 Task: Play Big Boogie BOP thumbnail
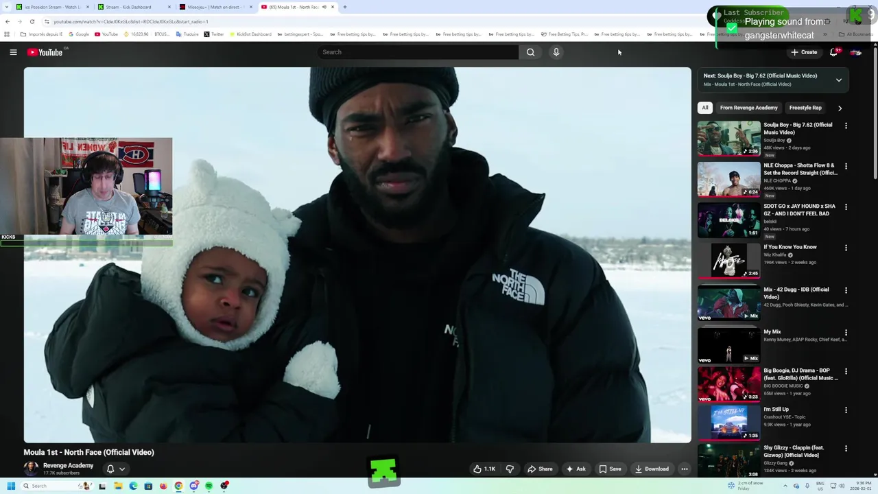coord(729,385)
